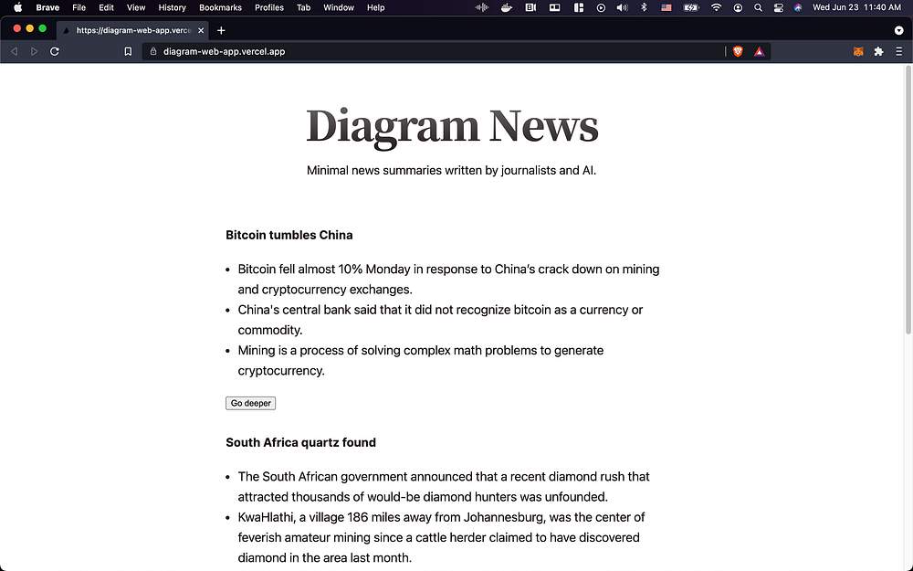Open the Edit menu
This screenshot has height=571, width=913.
point(106,7)
